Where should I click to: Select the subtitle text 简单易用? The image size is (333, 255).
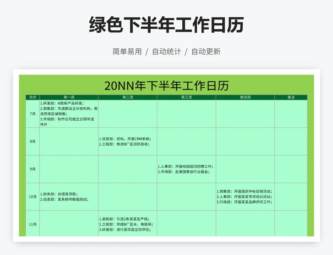click(127, 52)
